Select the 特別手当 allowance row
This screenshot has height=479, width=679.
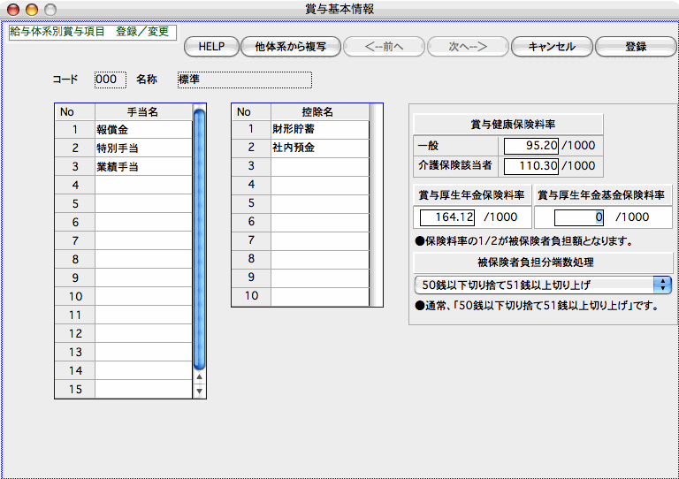tap(142, 148)
